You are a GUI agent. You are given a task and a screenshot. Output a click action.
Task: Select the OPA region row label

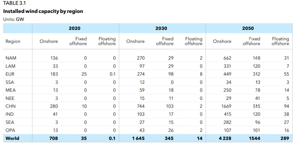coord(10,130)
